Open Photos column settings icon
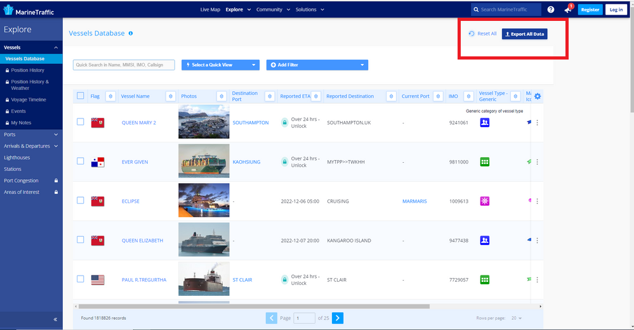The height and width of the screenshot is (330, 634). pyautogui.click(x=221, y=96)
